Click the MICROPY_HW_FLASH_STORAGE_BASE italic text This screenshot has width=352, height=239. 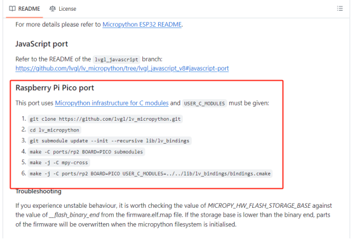pyautogui.click(x=259, y=205)
